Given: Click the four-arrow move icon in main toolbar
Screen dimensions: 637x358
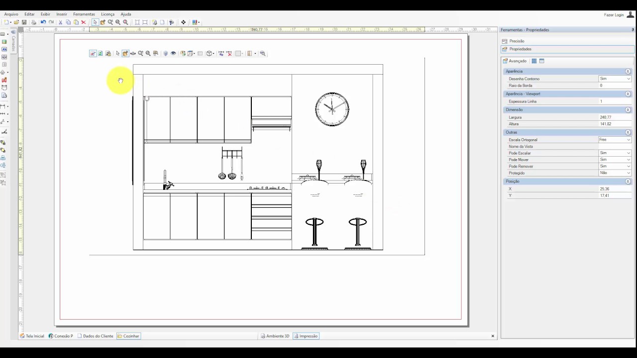Looking at the screenshot, I should point(183,22).
